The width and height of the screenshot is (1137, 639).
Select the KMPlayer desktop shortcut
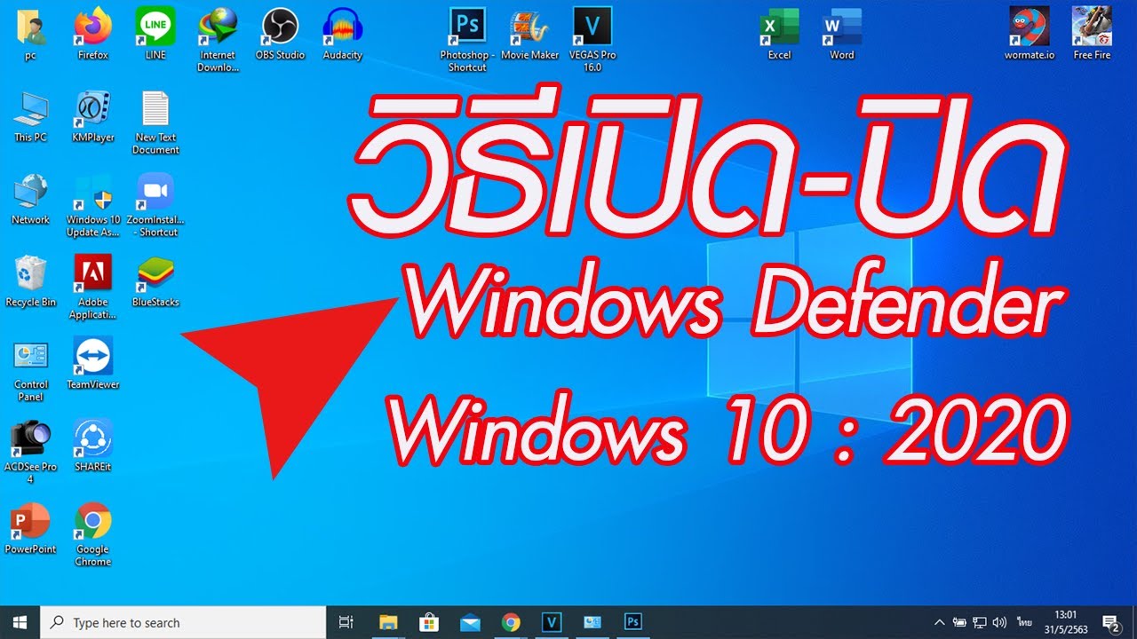[x=92, y=116]
